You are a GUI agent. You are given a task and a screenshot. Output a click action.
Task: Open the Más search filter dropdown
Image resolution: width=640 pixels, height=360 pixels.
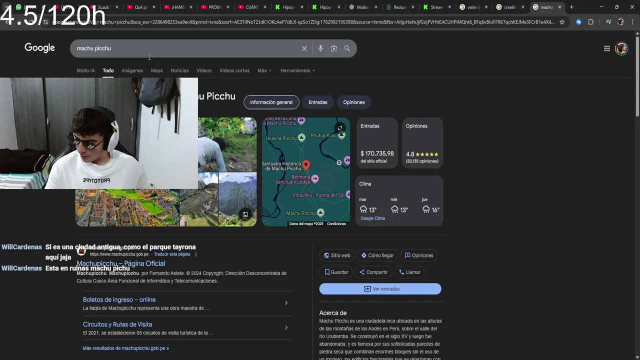[264, 70]
